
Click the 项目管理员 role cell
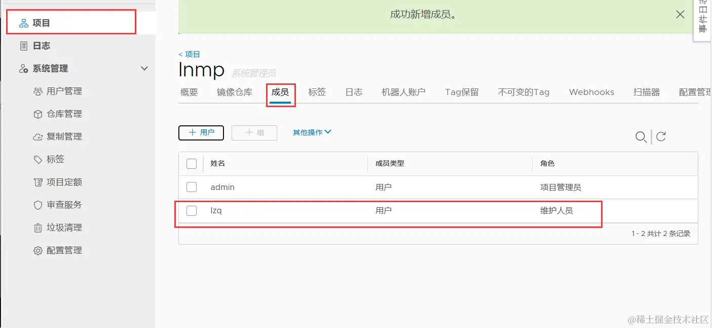pos(560,188)
